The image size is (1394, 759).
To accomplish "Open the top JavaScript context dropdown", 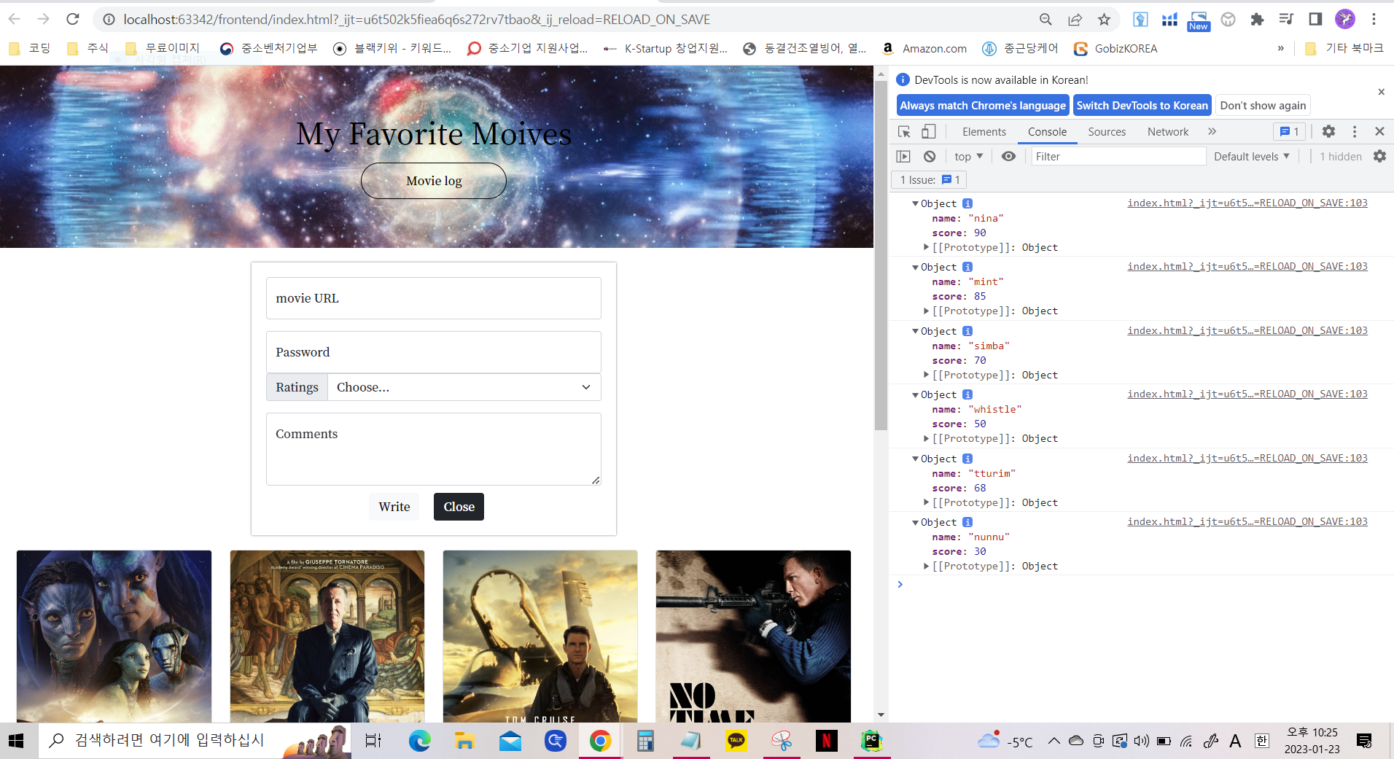I will click(969, 156).
